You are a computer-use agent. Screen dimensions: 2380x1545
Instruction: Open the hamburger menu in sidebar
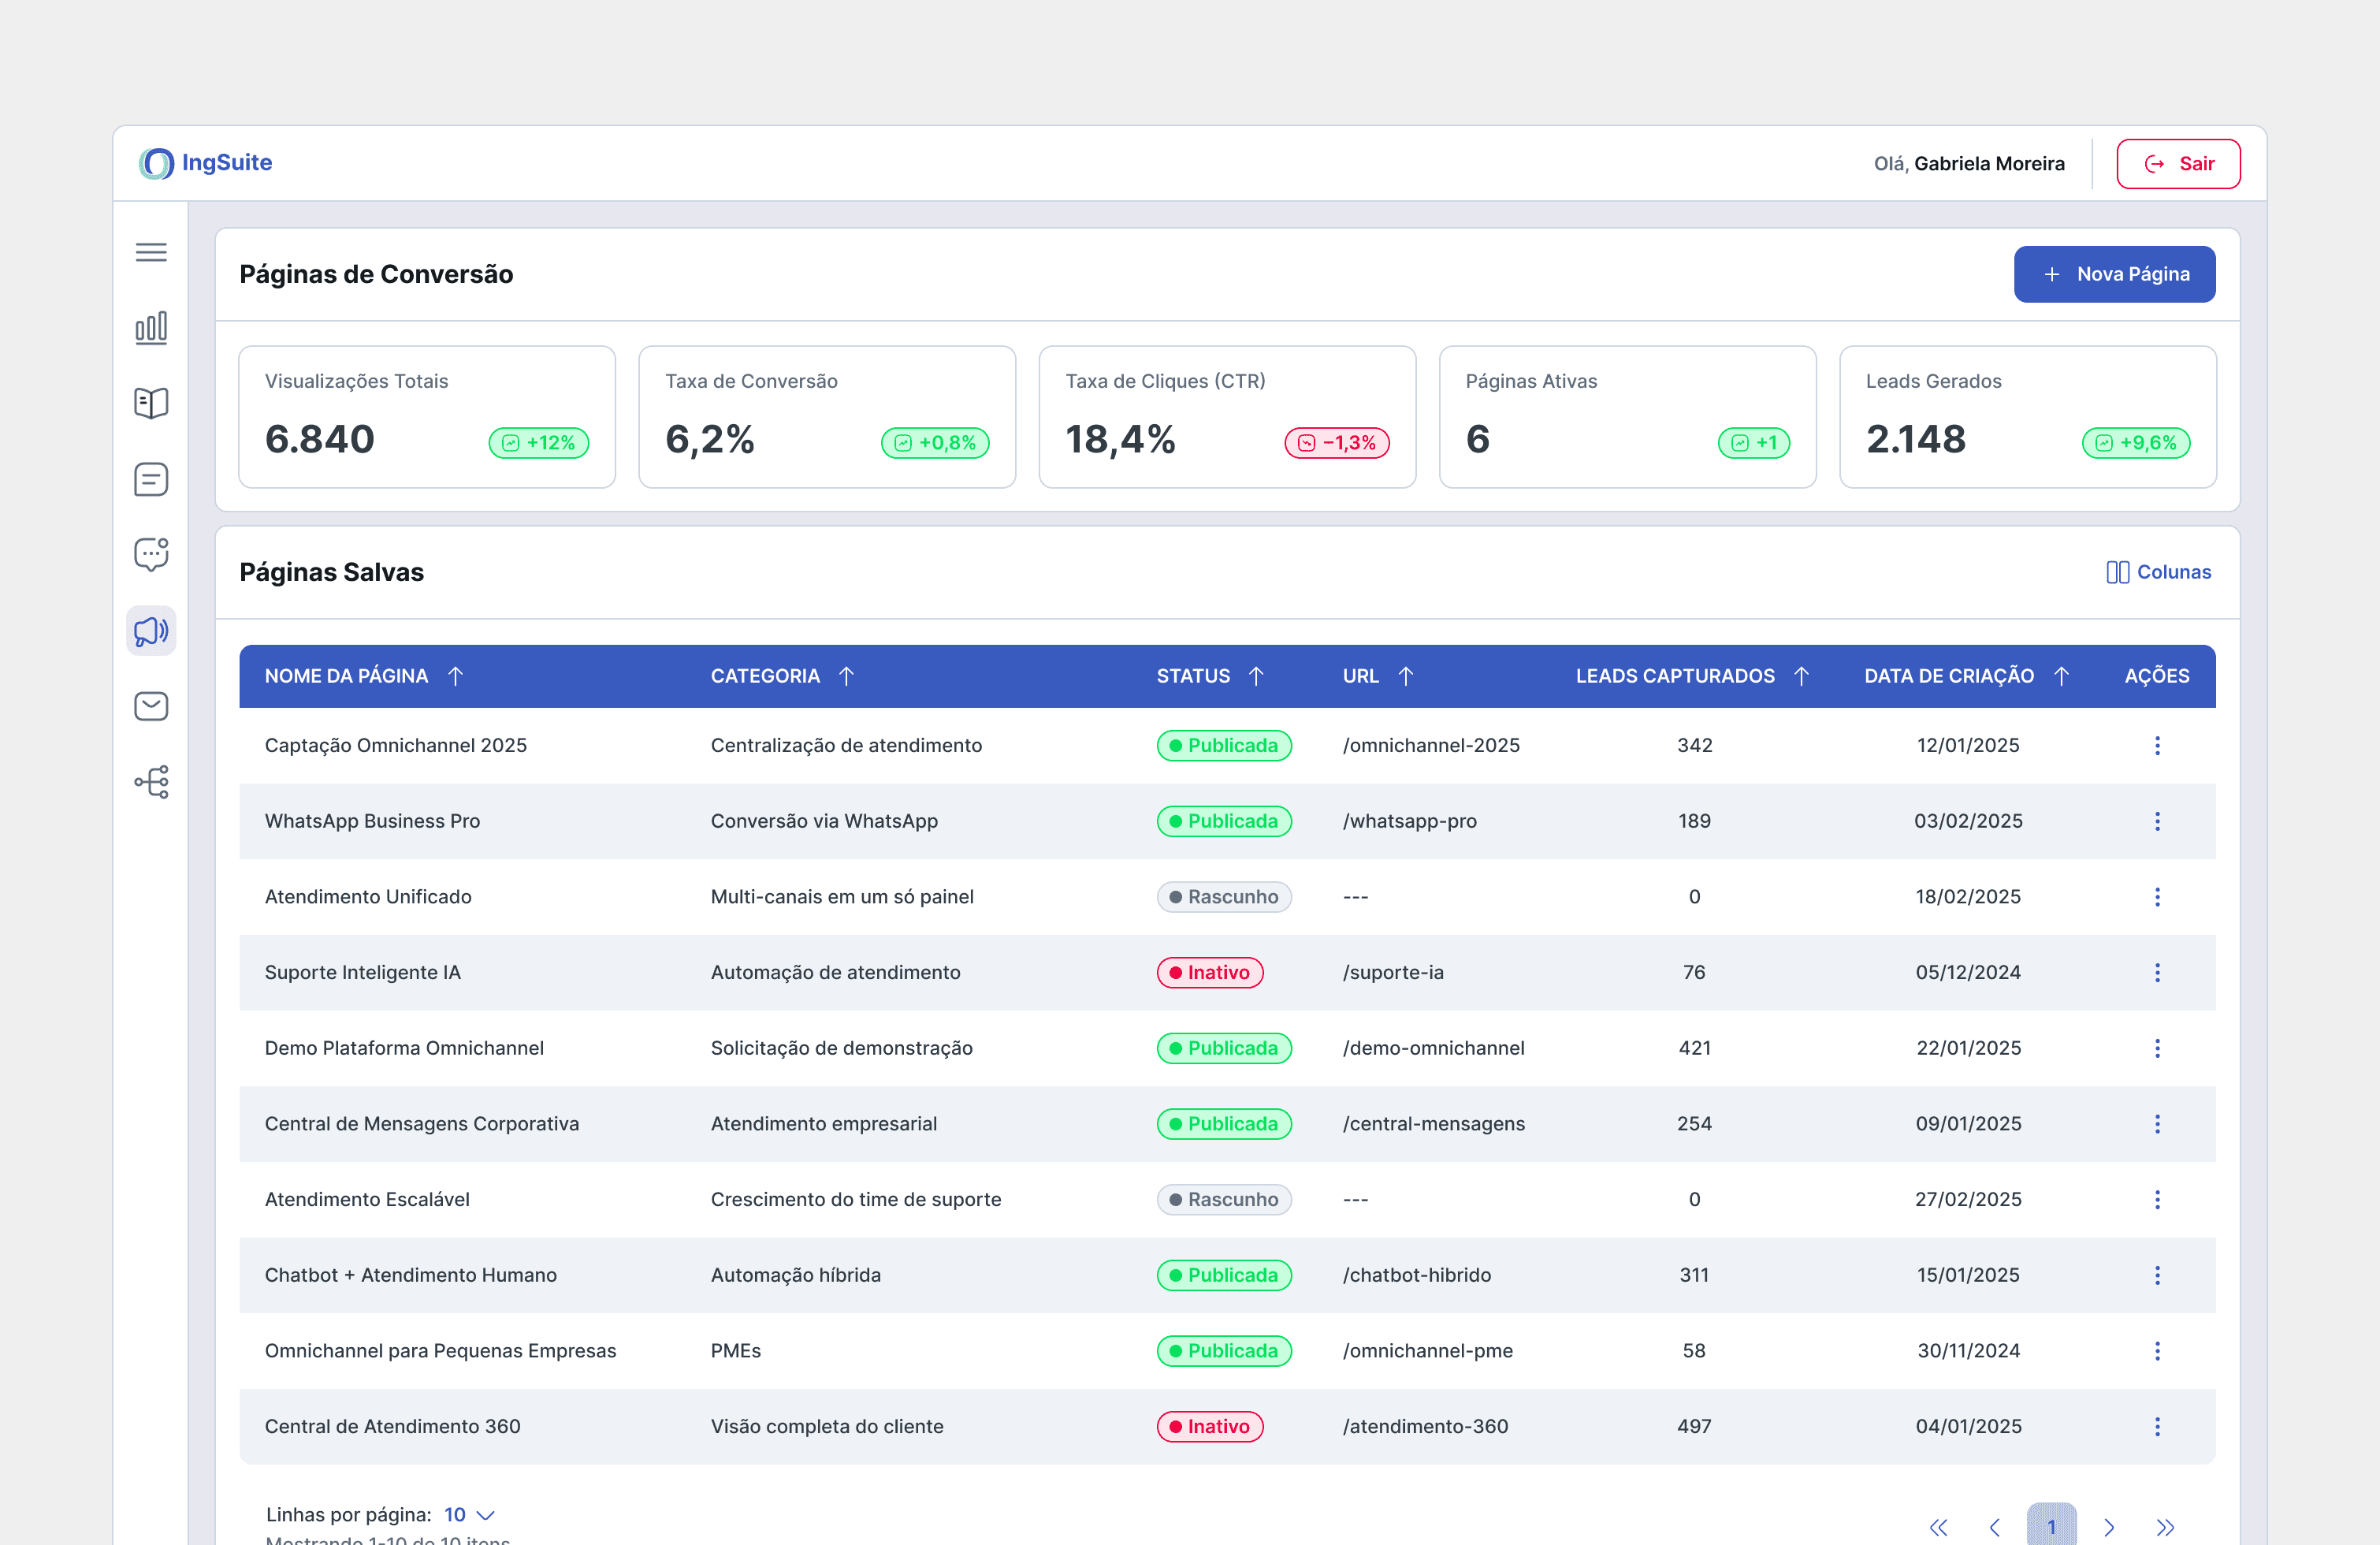click(151, 252)
